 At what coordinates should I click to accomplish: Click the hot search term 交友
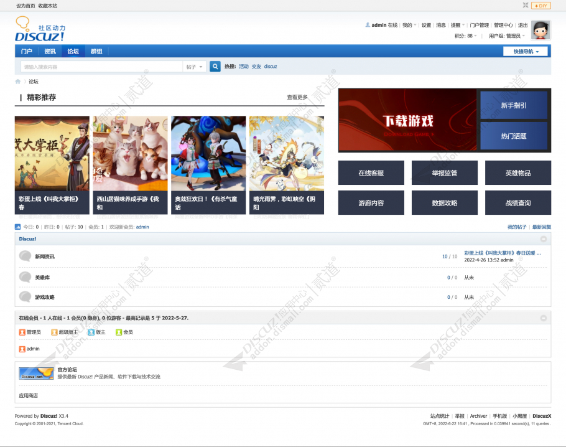tap(256, 67)
